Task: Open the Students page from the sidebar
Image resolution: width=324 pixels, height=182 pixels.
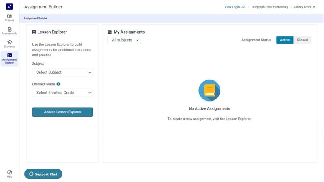Action: (9, 44)
